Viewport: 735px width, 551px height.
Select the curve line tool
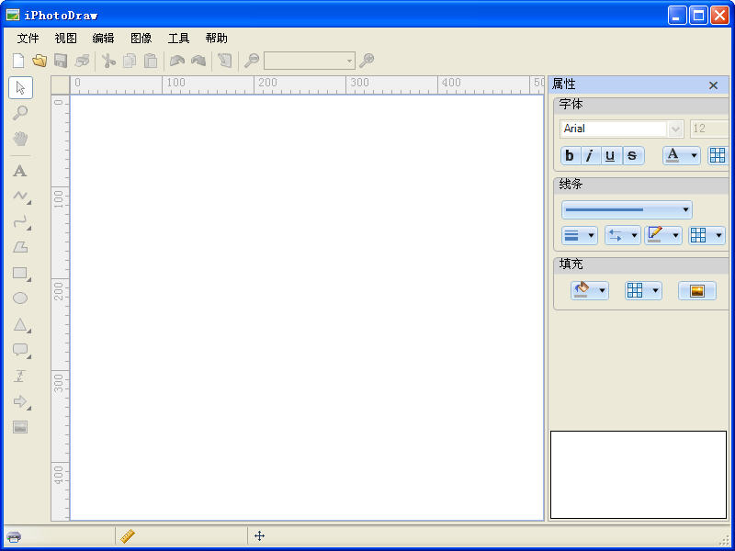(21, 222)
